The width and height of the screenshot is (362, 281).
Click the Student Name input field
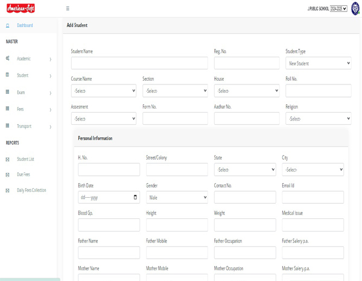[139, 63]
